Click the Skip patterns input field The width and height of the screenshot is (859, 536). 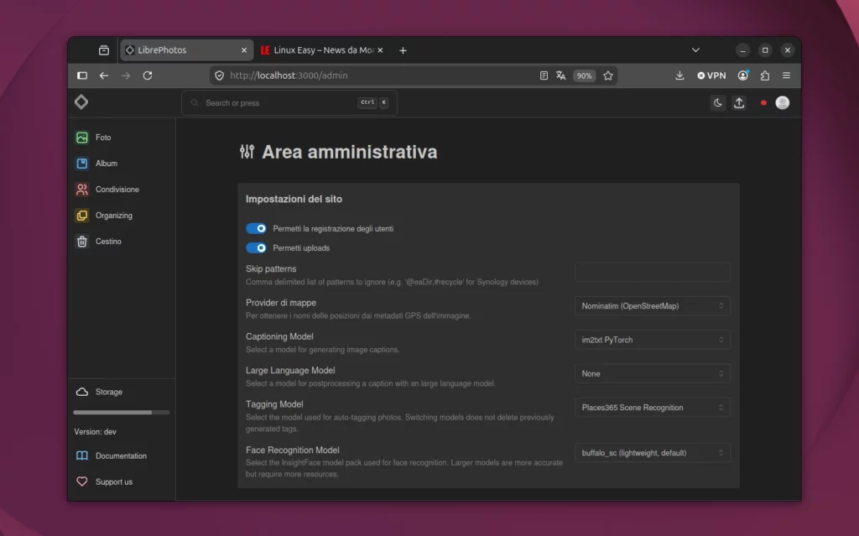[653, 272]
